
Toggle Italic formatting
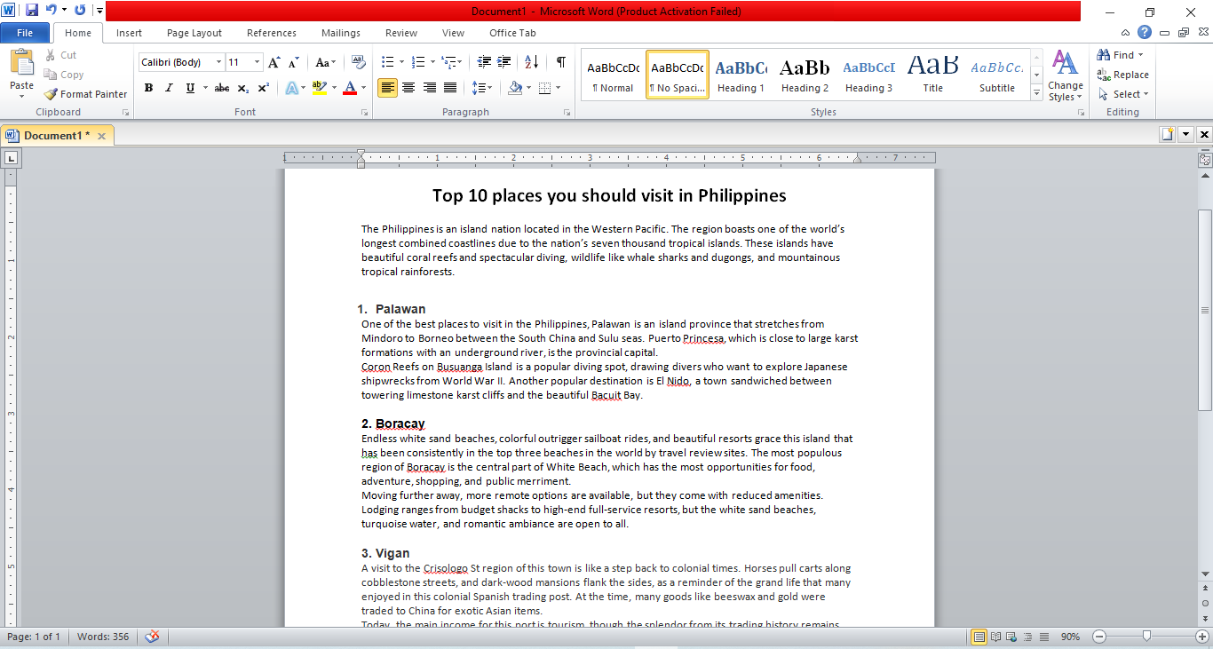pyautogui.click(x=169, y=88)
